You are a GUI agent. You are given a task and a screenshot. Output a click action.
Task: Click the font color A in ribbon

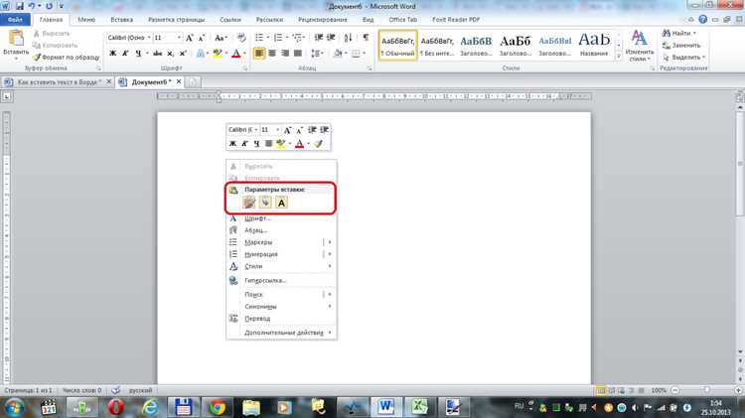pyautogui.click(x=236, y=54)
